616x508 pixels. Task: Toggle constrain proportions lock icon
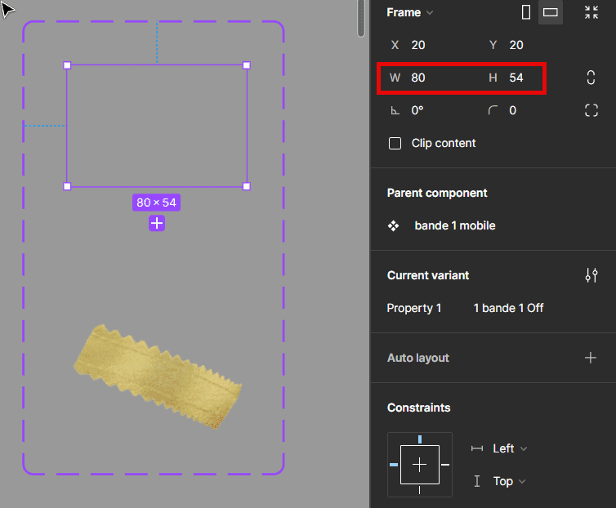point(591,78)
